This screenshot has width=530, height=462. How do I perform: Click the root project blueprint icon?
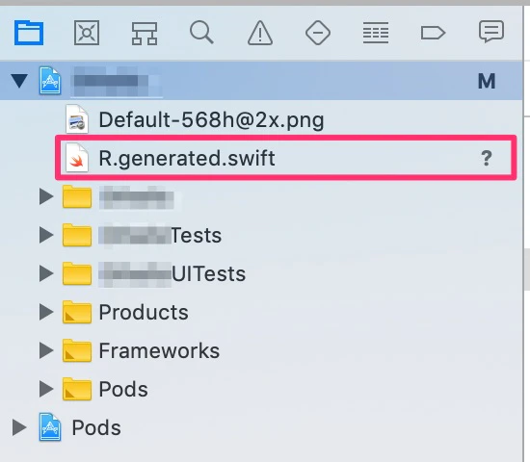[50, 81]
